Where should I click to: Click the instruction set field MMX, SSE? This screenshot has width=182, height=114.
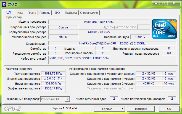(x=112, y=60)
